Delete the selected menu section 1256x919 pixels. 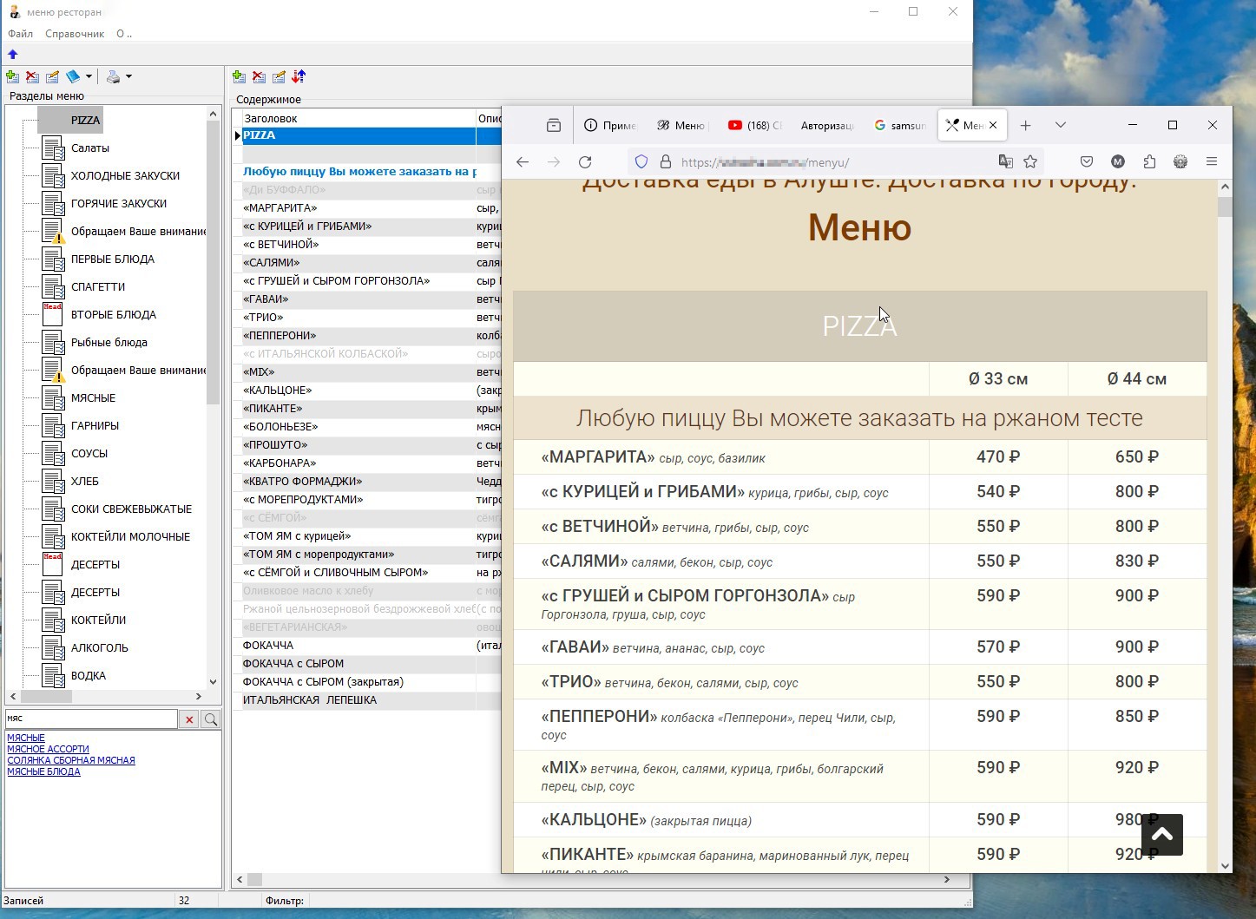coord(32,77)
